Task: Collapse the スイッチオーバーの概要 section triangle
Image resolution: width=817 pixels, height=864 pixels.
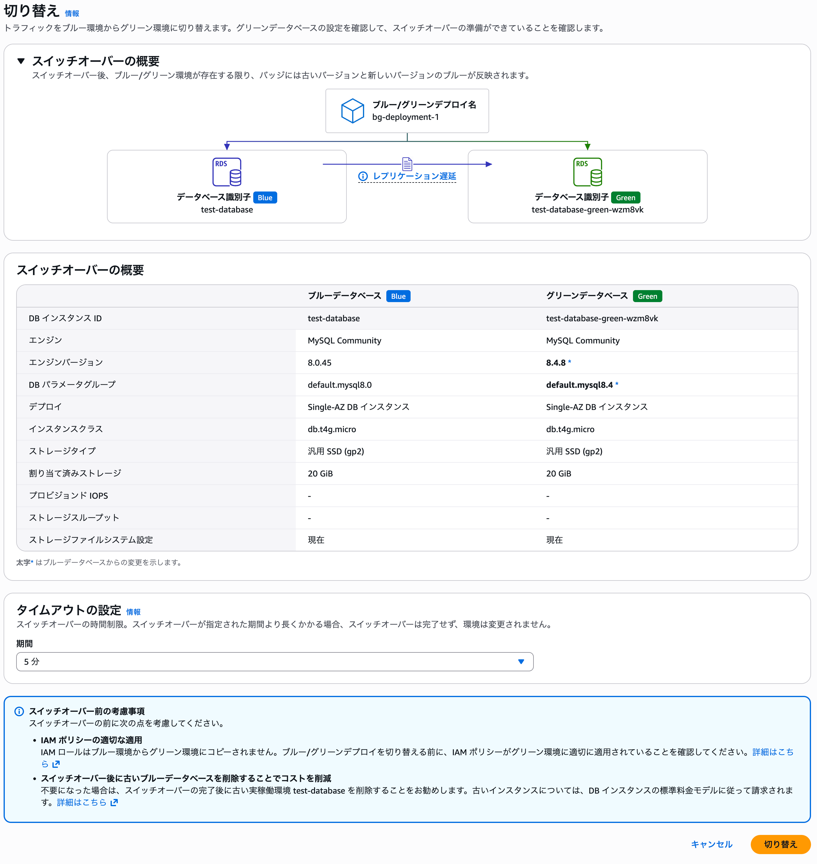Action: 21,61
